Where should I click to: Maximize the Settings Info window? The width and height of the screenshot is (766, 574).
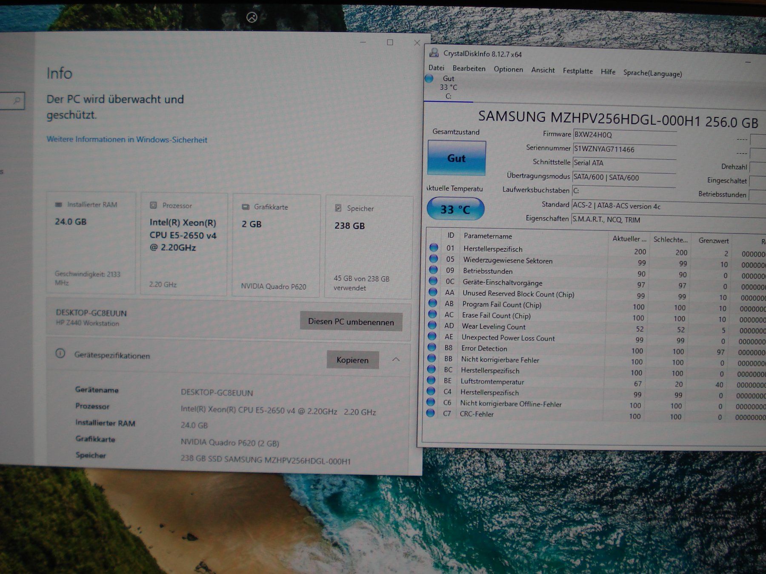click(390, 42)
